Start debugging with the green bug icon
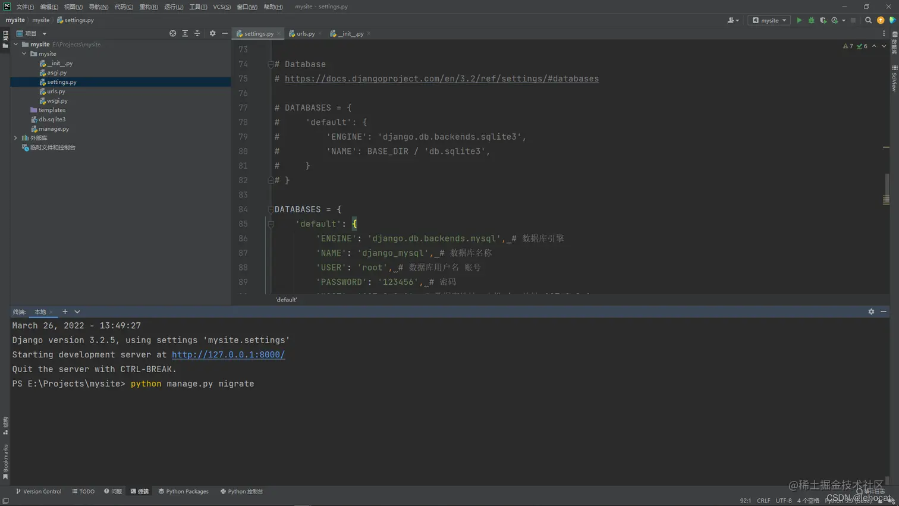Viewport: 899px width, 506px height. pos(811,20)
